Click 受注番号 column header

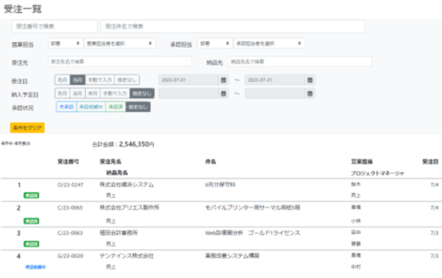point(69,162)
